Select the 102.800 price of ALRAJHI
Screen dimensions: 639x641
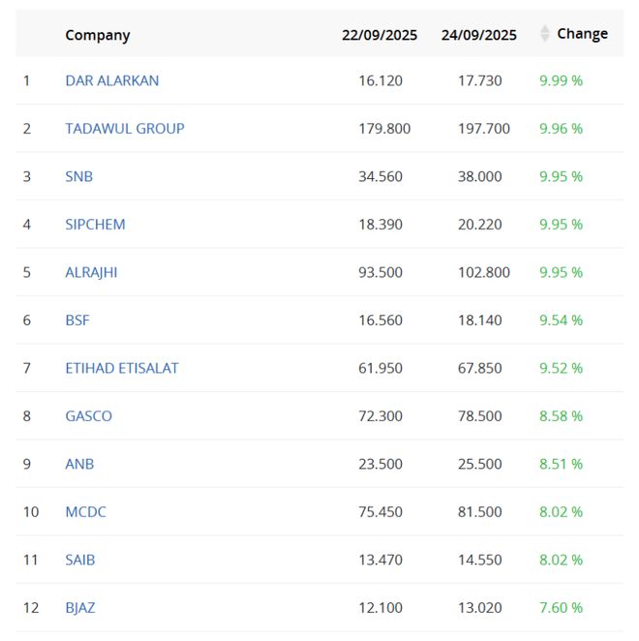tap(484, 272)
